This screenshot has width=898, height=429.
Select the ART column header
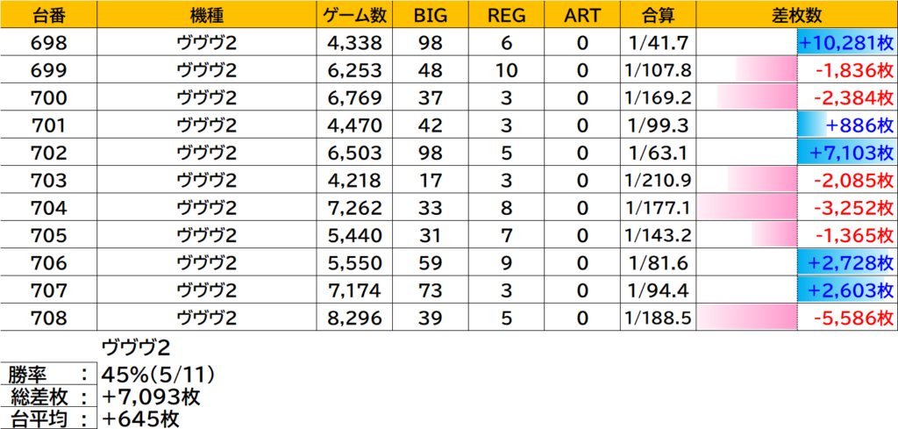point(581,14)
